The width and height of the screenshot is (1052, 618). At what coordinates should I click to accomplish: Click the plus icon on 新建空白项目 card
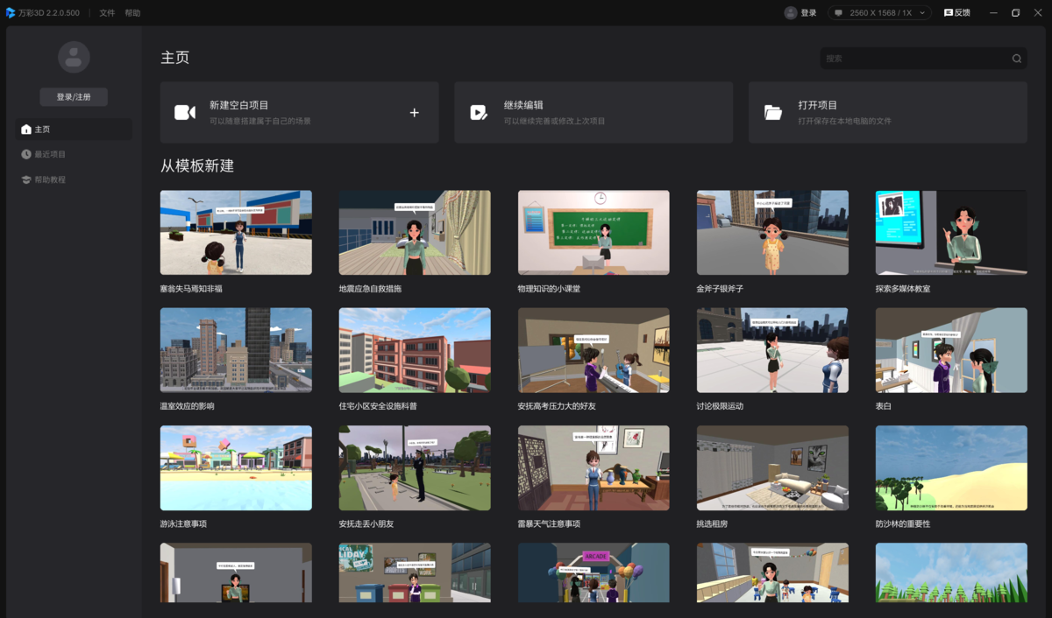click(414, 112)
